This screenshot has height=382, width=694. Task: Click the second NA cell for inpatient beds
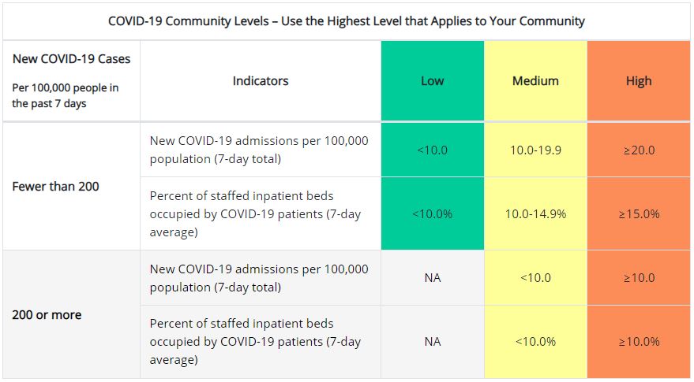pos(432,342)
